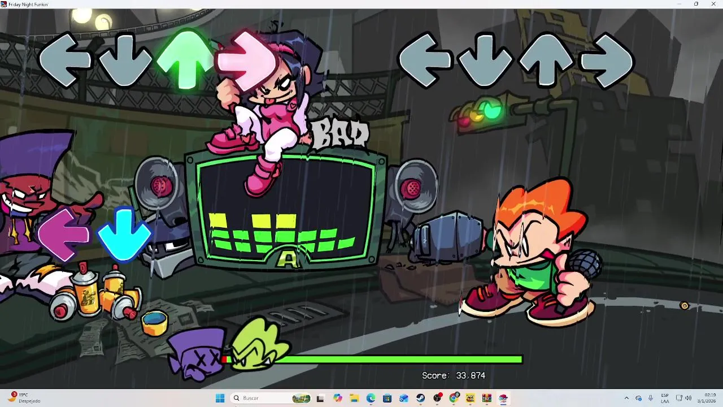Open WinRAR from the taskbar

pyautogui.click(x=487, y=398)
